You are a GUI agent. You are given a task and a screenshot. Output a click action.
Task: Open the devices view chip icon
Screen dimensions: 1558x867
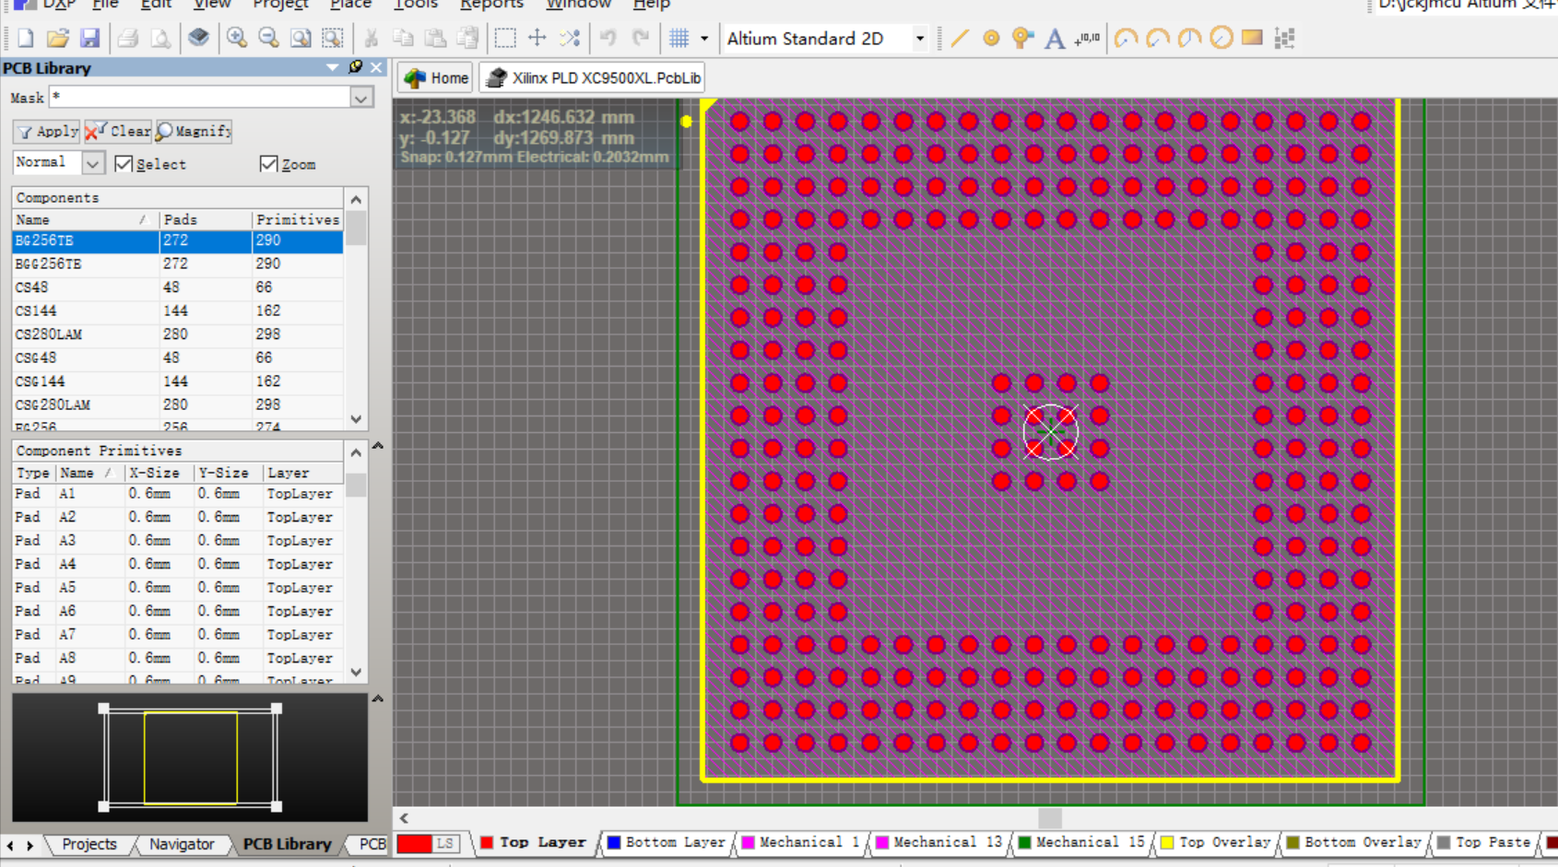(x=198, y=38)
